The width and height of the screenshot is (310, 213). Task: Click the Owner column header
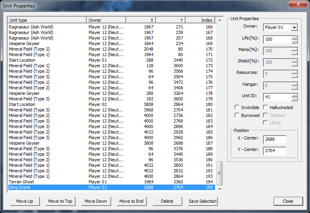[106, 20]
